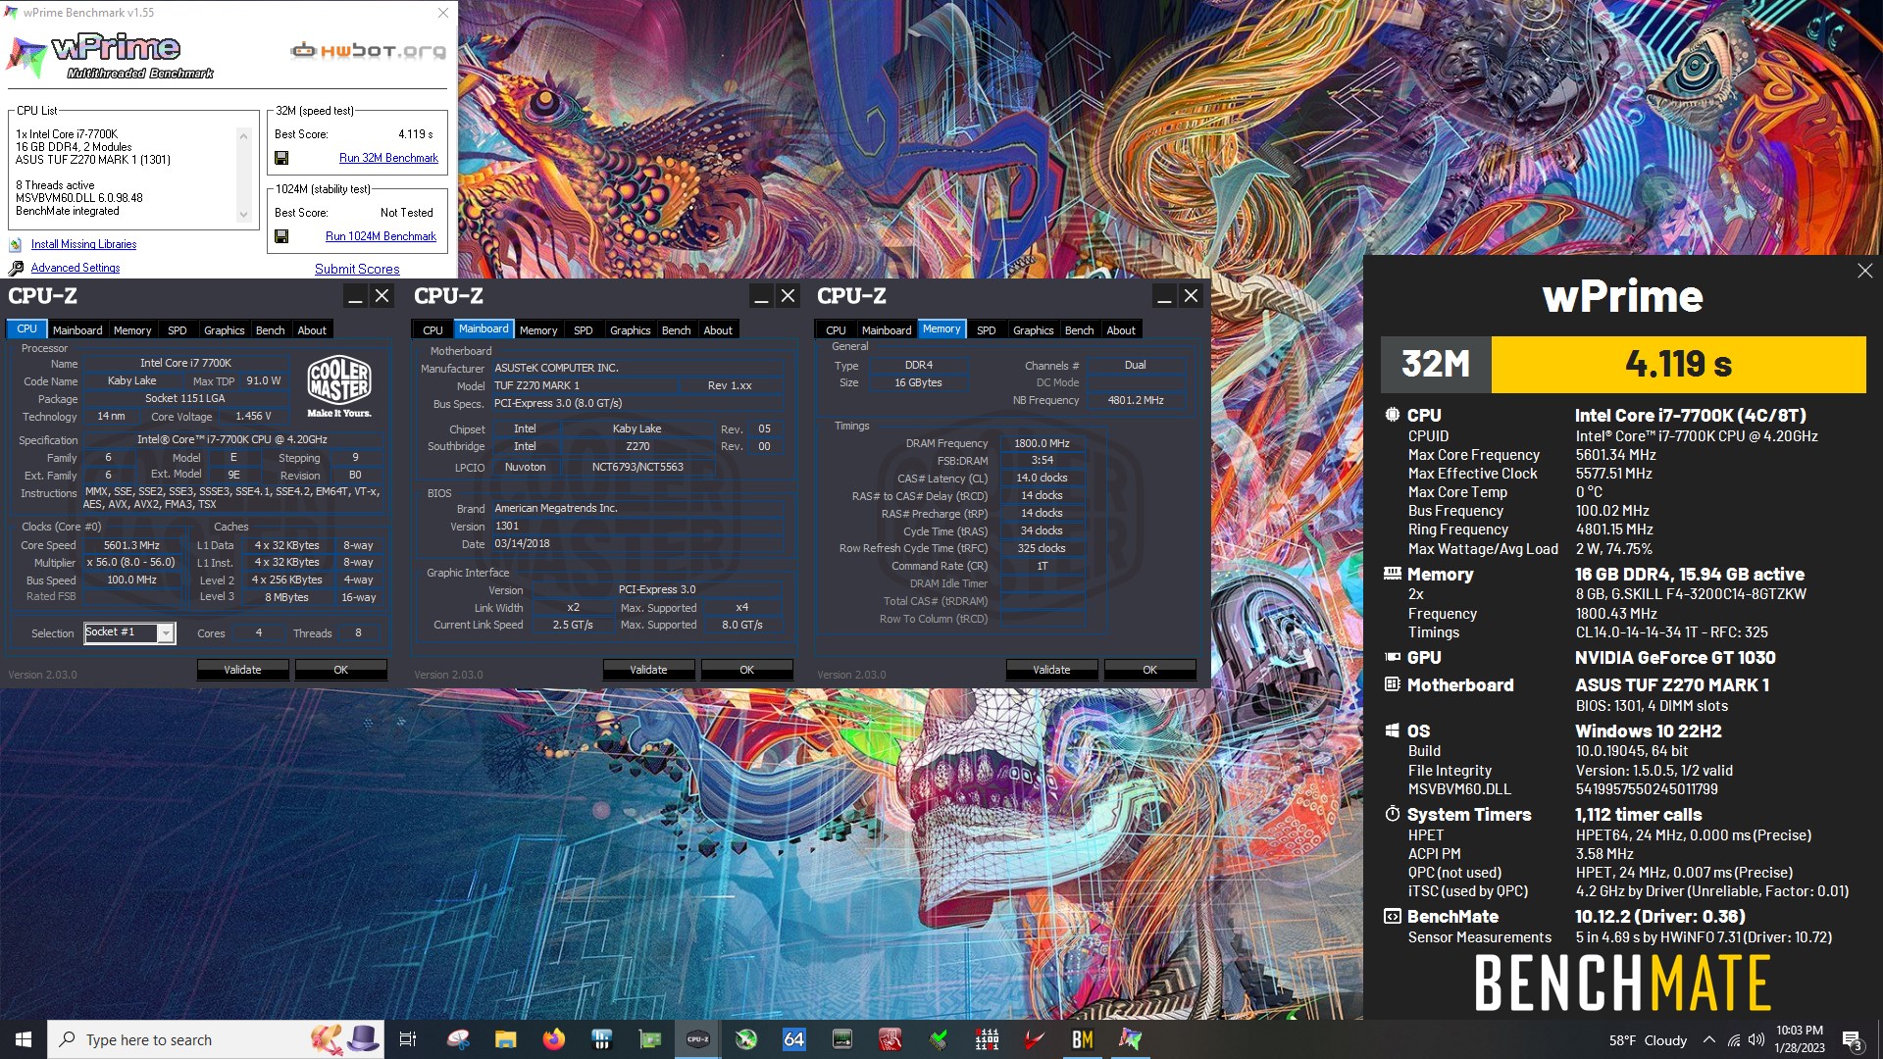The height and width of the screenshot is (1059, 1883).
Task: Switch to the BenchMate BM taskbar icon
Action: pos(1082,1039)
